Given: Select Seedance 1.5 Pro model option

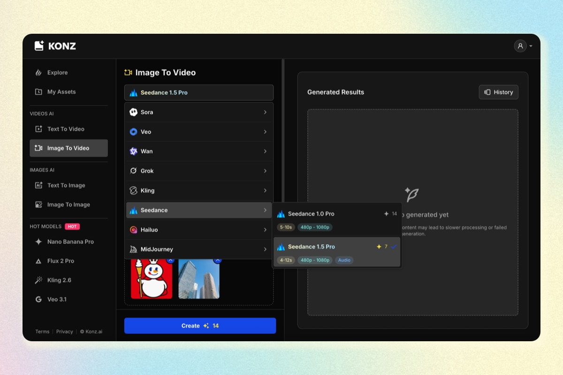Looking at the screenshot, I should 337,252.
